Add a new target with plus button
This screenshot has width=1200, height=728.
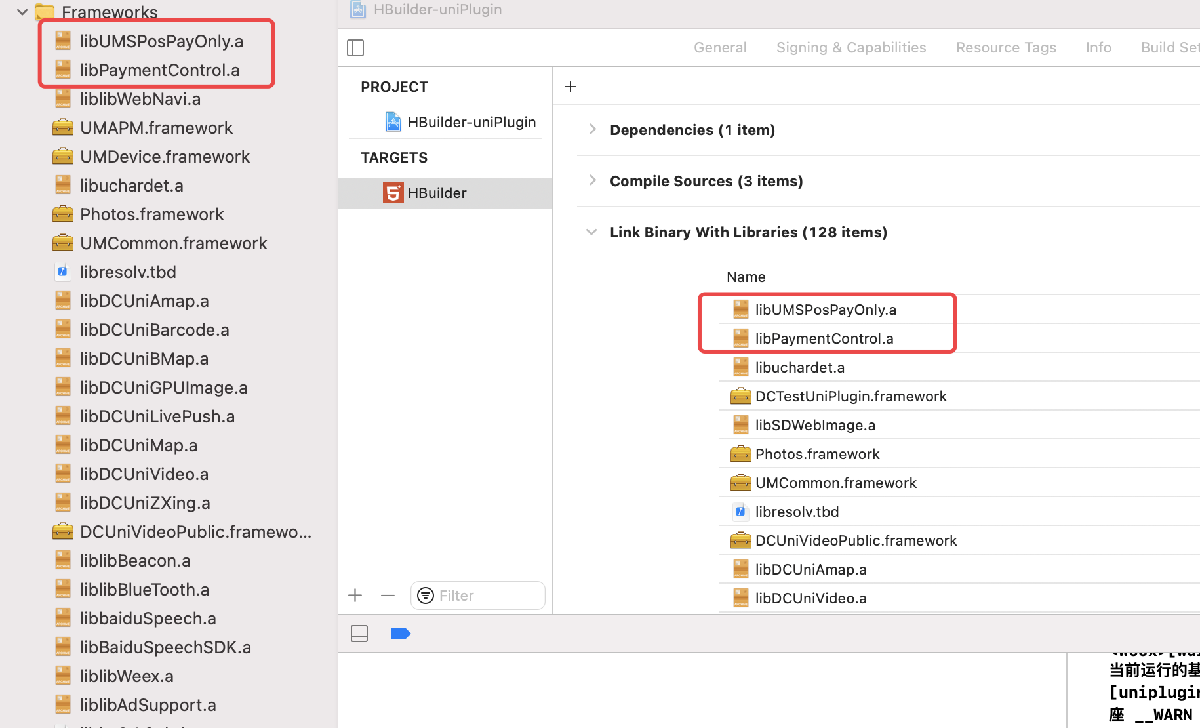355,596
